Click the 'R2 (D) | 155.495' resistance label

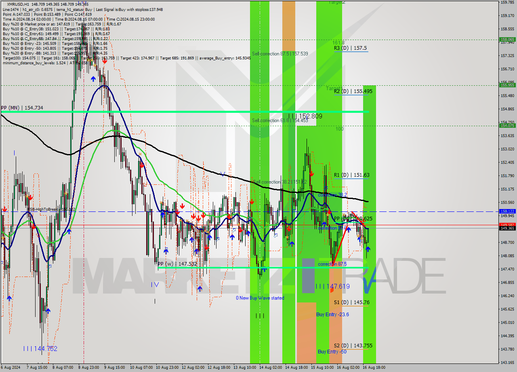[353, 91]
